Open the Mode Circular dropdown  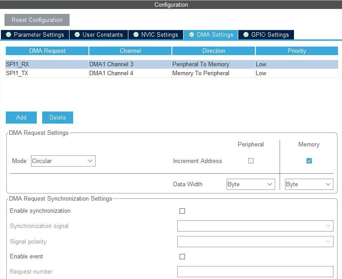click(x=63, y=161)
